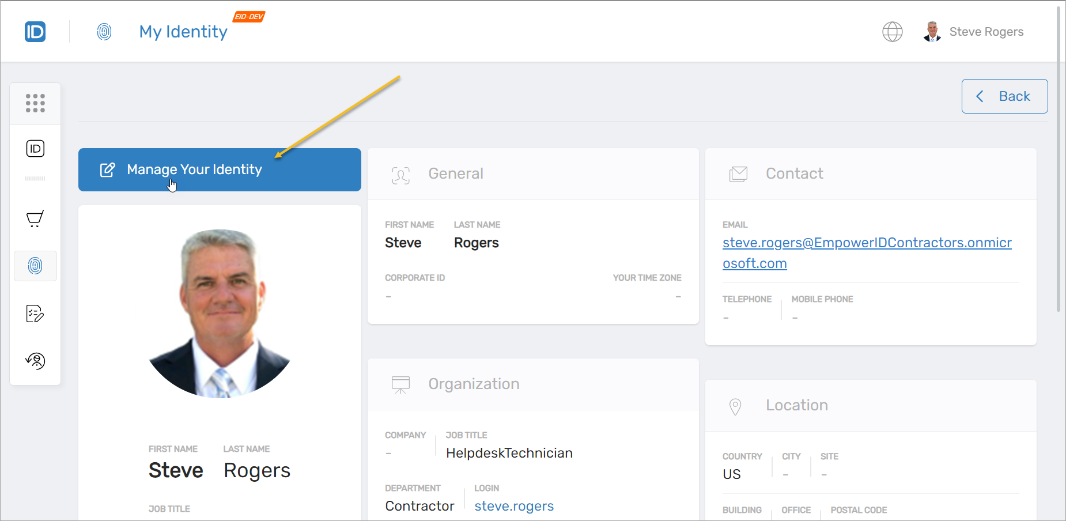Open the approvals sidebar icon
Viewport: 1066px width, 521px height.
point(35,361)
